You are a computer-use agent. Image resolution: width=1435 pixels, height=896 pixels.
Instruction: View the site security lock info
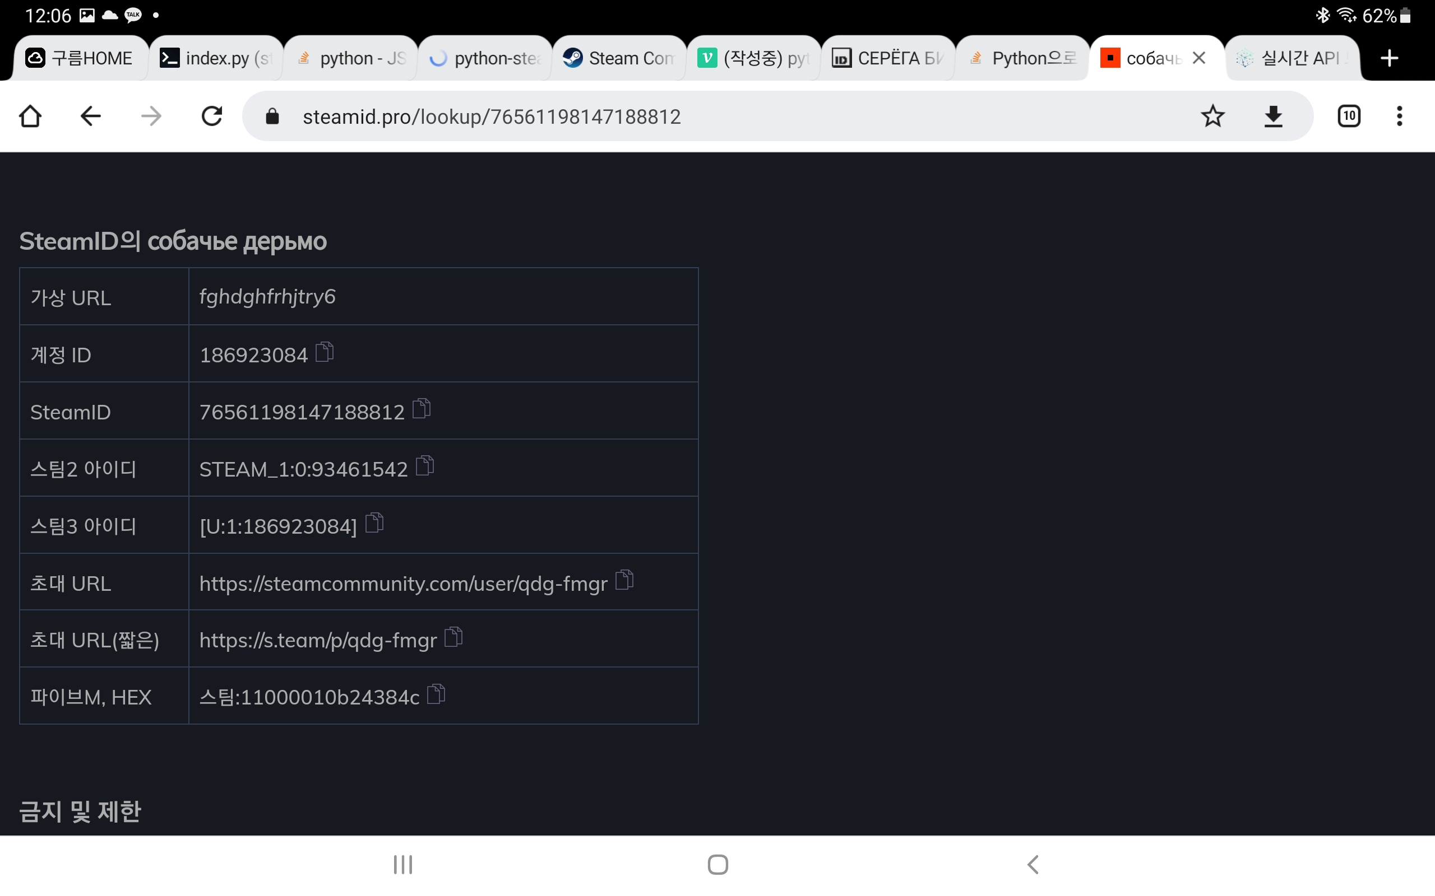(272, 116)
